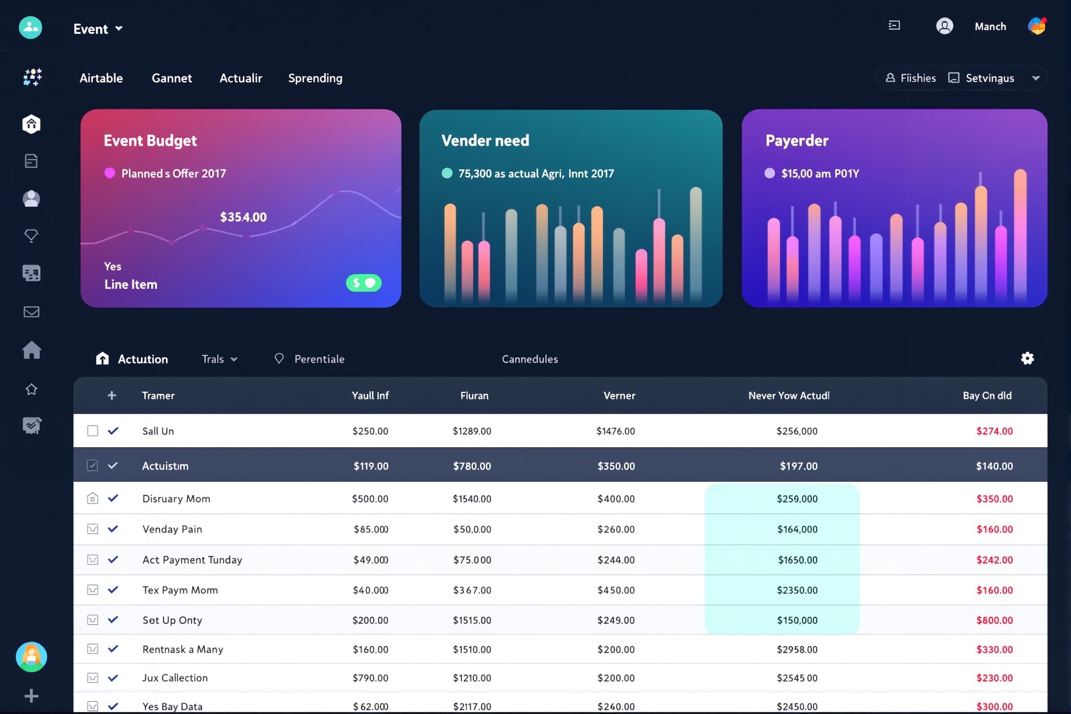The height and width of the screenshot is (714, 1071).
Task: Click the star favorites sidebar icon
Action: [x=31, y=389]
